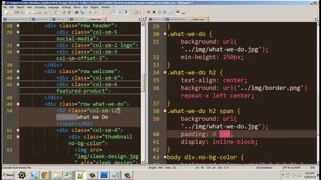Screen dimensions: 321x180
Task: Open the Plugins menu
Action: [x=94, y=7]
